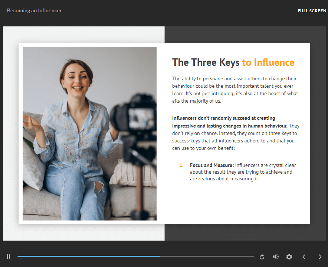Click the orange list number '1.'

click(x=181, y=165)
